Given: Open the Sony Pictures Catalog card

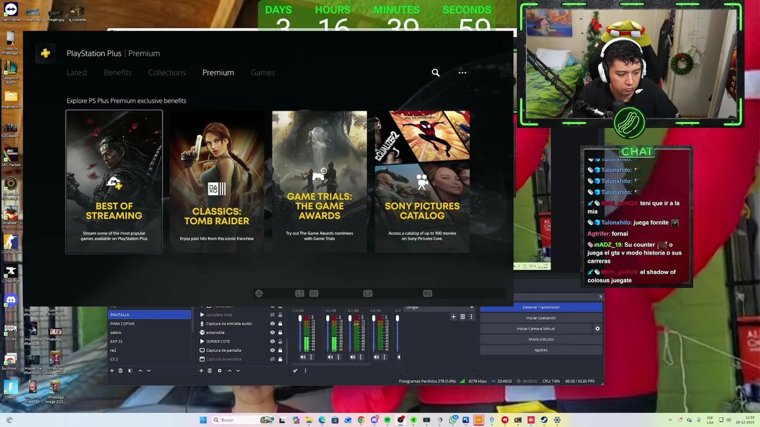Looking at the screenshot, I should point(422,182).
